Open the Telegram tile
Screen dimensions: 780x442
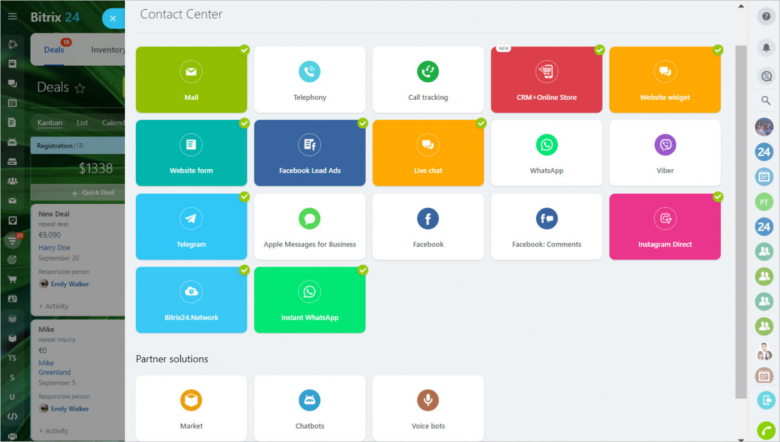click(191, 226)
